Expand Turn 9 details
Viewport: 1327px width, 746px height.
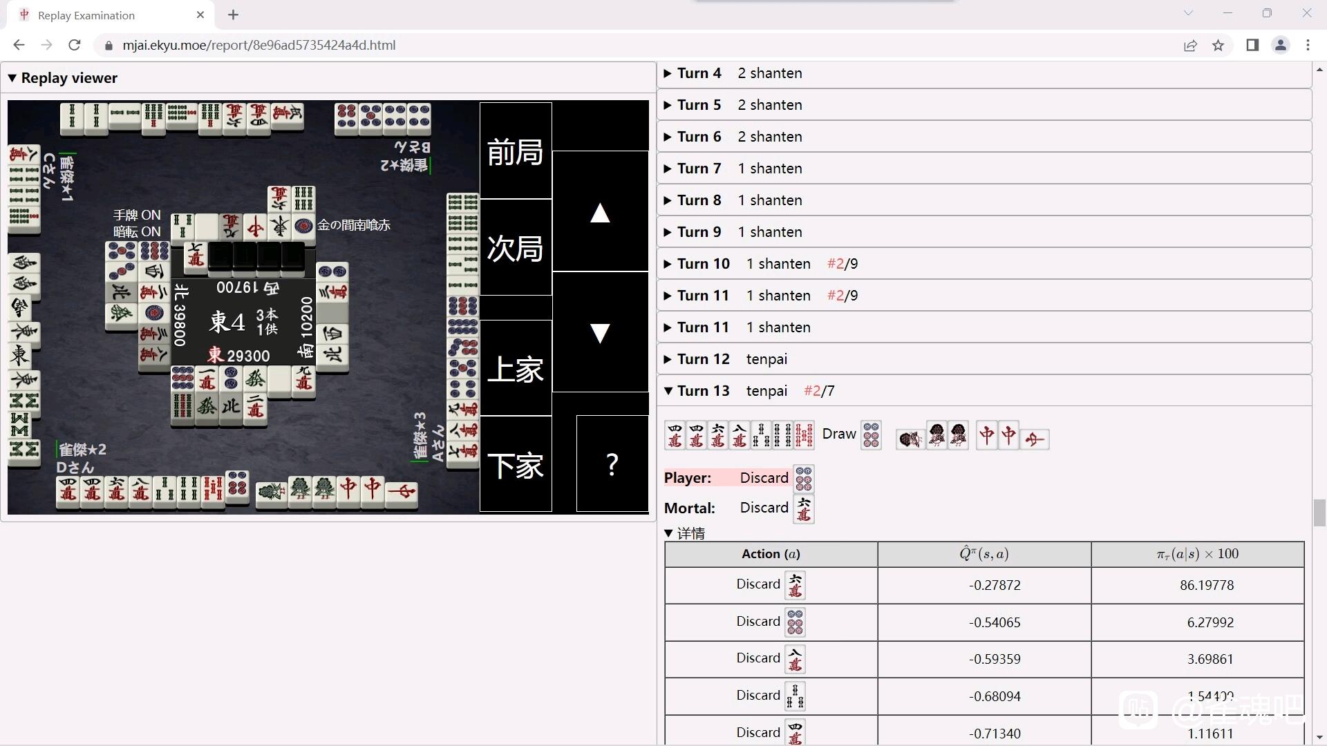(x=984, y=232)
